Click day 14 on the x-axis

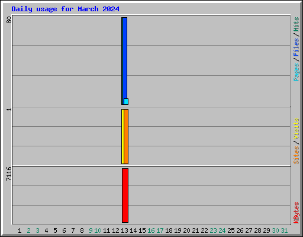[133, 230]
